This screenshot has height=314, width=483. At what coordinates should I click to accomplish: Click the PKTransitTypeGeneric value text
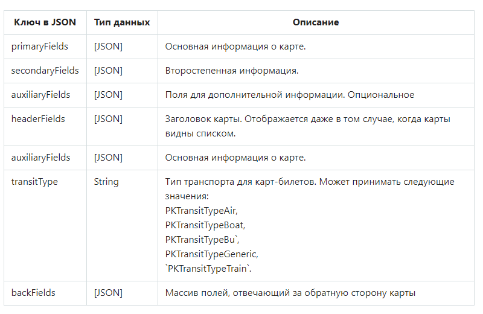point(212,254)
